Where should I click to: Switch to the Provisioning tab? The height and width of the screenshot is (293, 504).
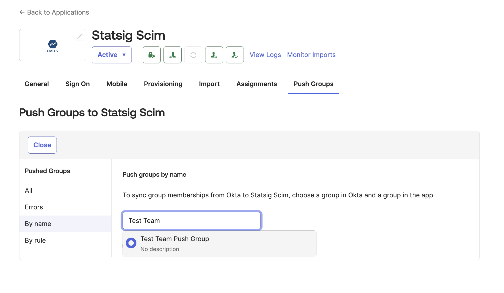pos(163,84)
